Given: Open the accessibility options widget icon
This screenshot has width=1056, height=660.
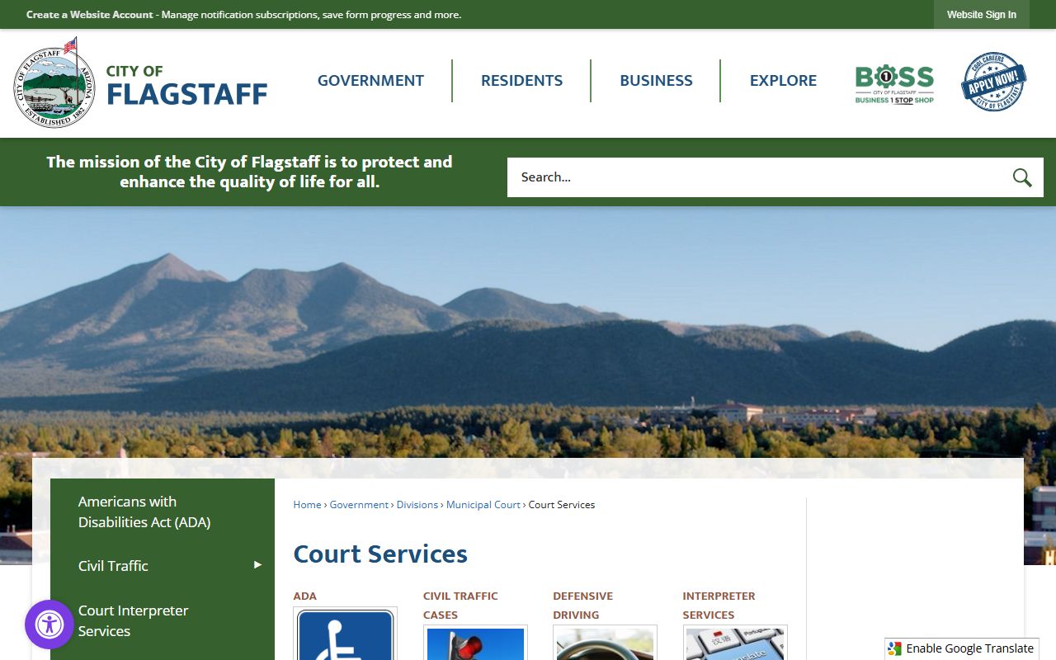Looking at the screenshot, I should tap(49, 625).
